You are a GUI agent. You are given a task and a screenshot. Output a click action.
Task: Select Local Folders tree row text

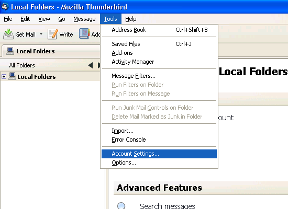coord(37,77)
